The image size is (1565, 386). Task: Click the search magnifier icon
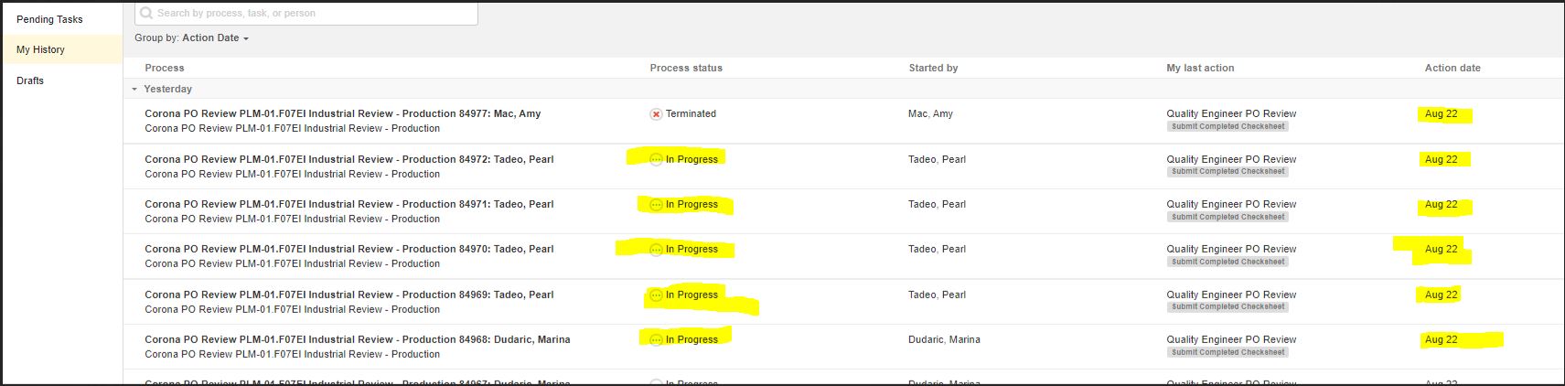tap(146, 14)
